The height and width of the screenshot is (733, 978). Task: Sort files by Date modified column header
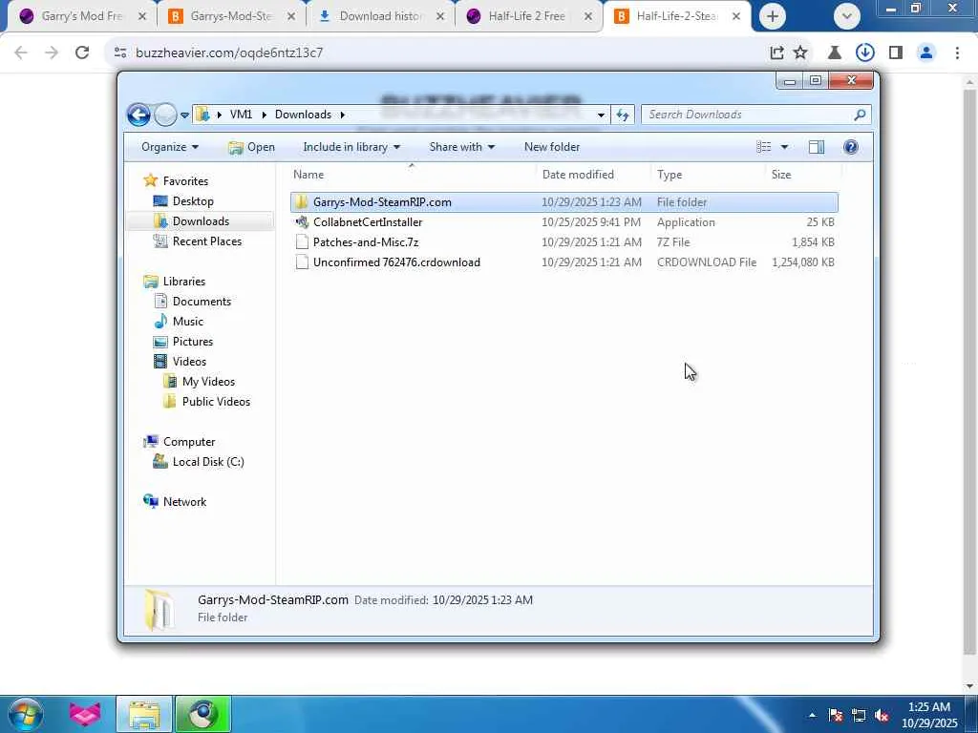click(x=593, y=175)
